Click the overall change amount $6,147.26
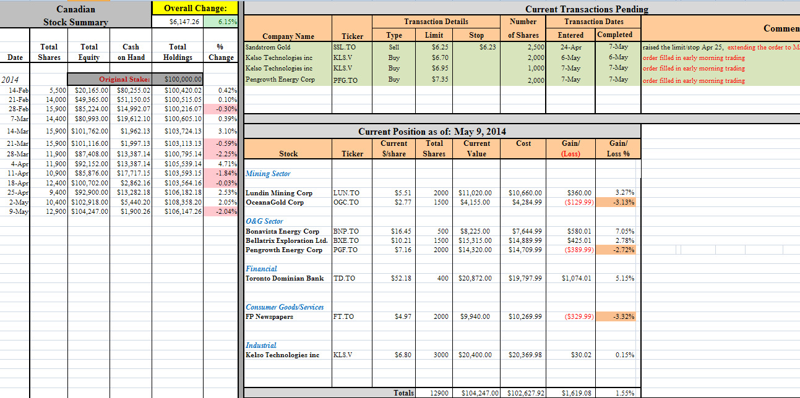 177,22
